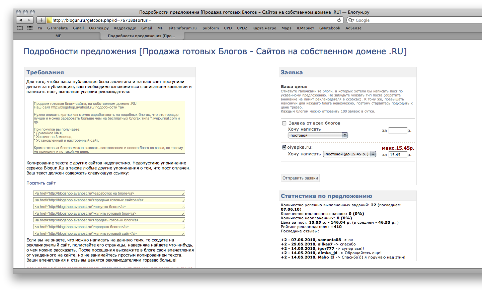
Task: Click the price field containing 15.45
Action: 398,154
